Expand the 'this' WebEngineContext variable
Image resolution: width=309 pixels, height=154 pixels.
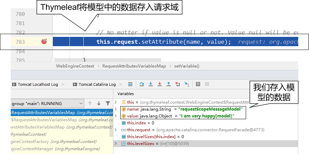116,102
